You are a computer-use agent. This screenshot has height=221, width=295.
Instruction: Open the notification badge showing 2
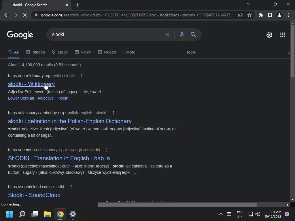click(x=287, y=214)
